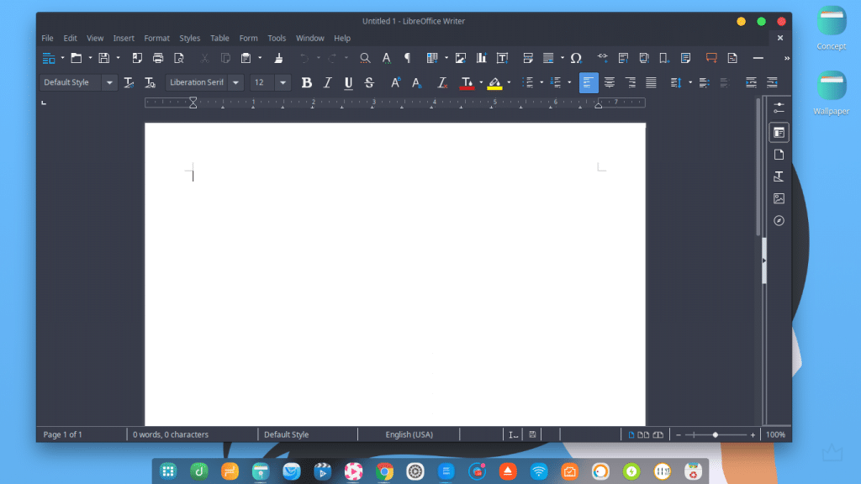The width and height of the screenshot is (861, 484).
Task: Toggle formatting marks (pilcrow) display
Action: (408, 58)
